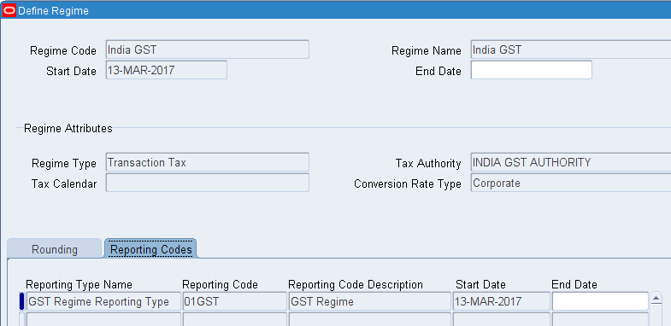The height and width of the screenshot is (326, 671).
Task: Click the empty second Reporting Code cell
Action: [x=234, y=319]
